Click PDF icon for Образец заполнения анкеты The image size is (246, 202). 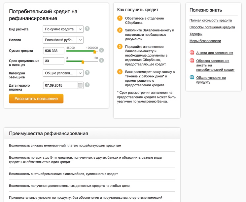tap(192, 61)
